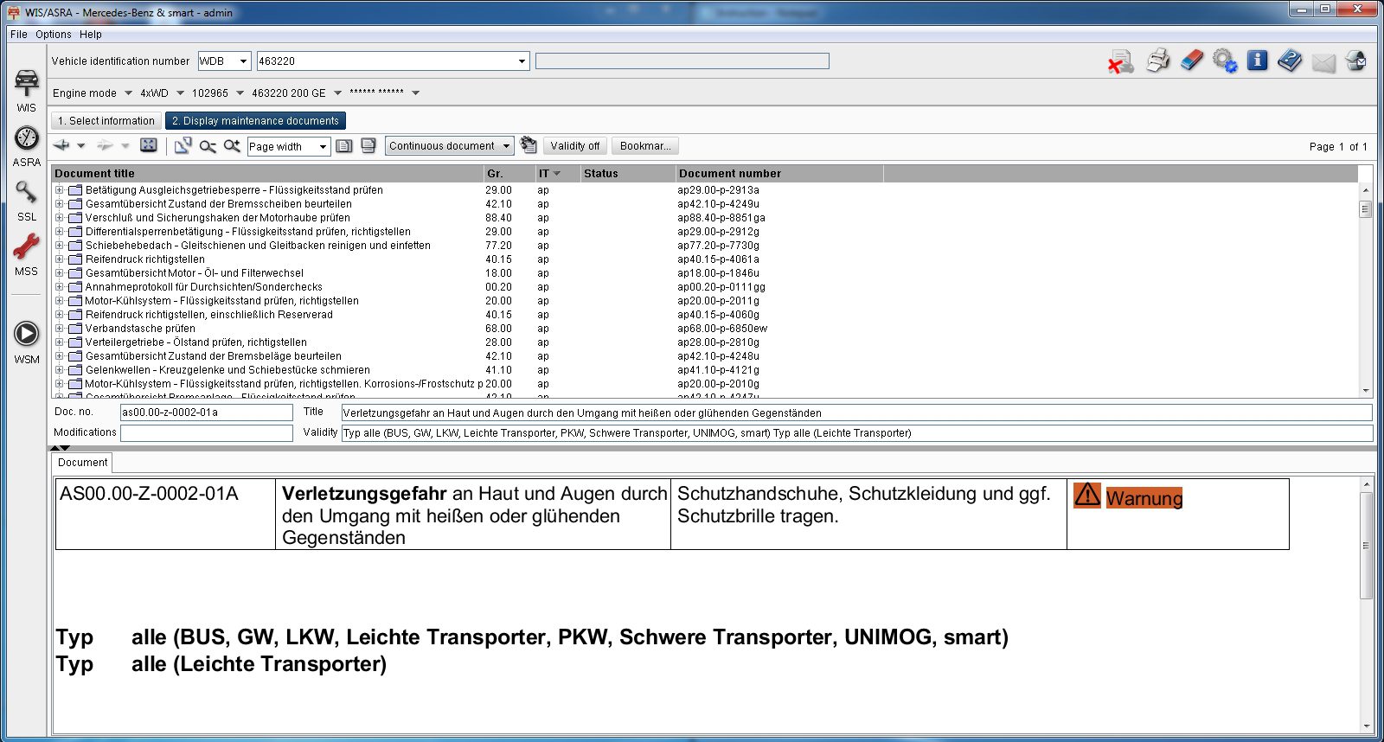Click the multi-page view icon
This screenshot has width=1384, height=742.
click(368, 145)
